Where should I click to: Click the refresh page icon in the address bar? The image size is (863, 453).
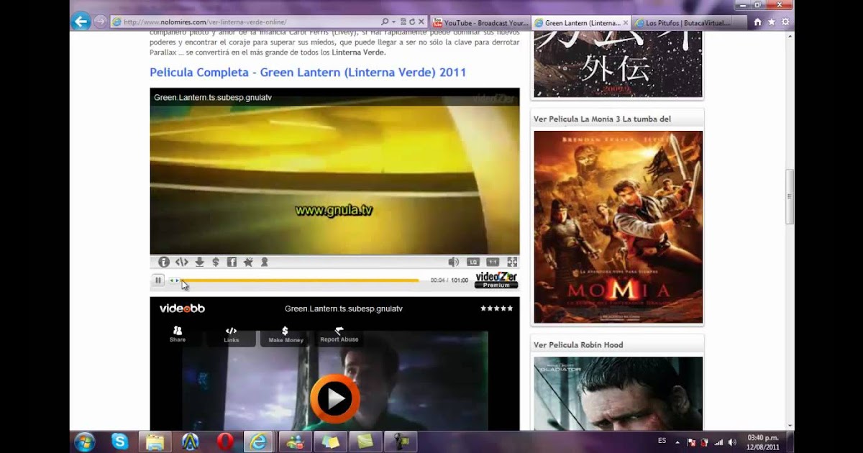point(412,22)
